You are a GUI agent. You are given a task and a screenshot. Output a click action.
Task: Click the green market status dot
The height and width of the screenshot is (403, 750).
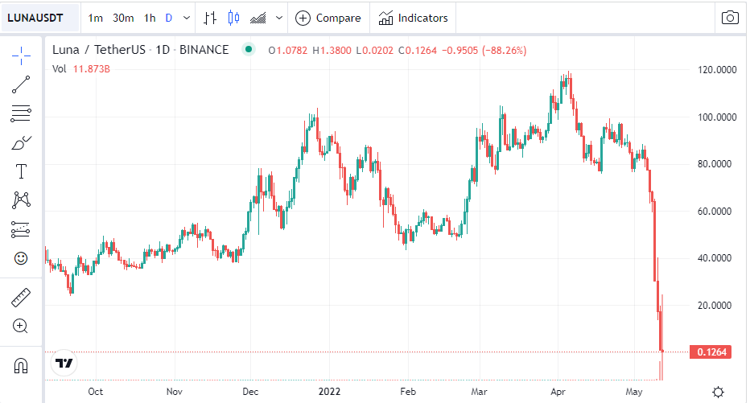click(x=249, y=49)
